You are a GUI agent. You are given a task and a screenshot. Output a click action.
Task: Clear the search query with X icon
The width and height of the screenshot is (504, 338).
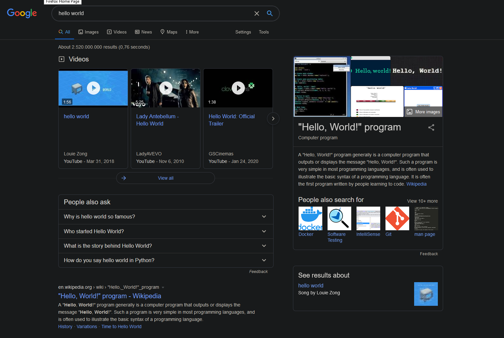257,13
